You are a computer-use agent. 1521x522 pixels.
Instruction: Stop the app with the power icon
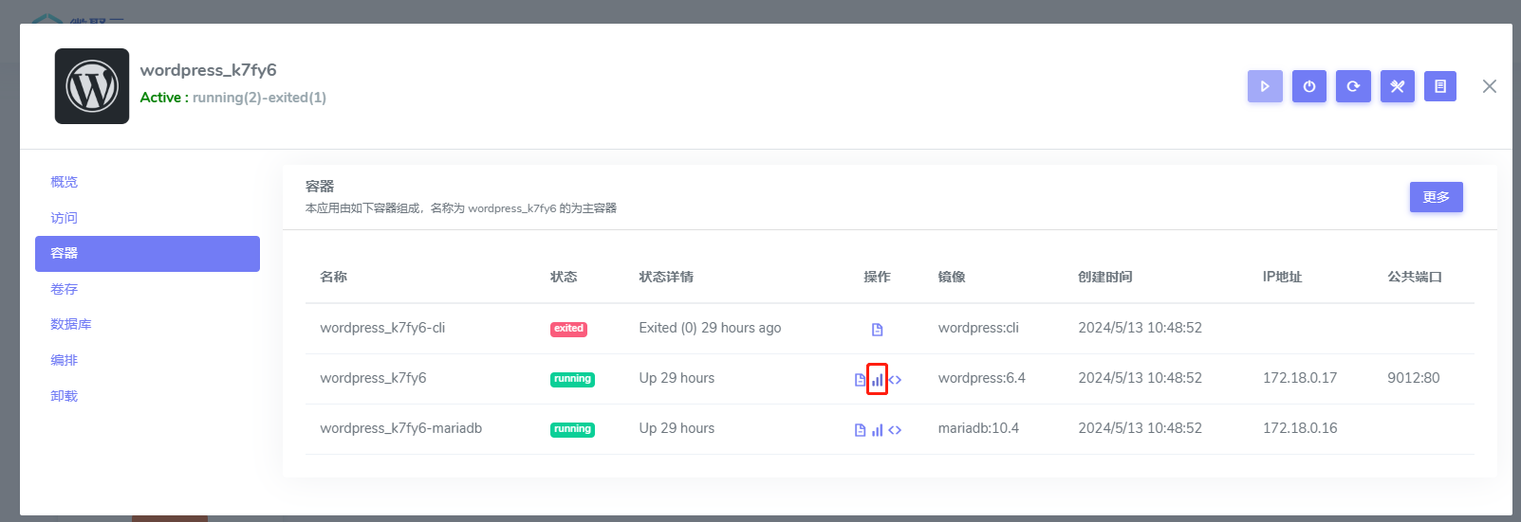click(x=1309, y=86)
